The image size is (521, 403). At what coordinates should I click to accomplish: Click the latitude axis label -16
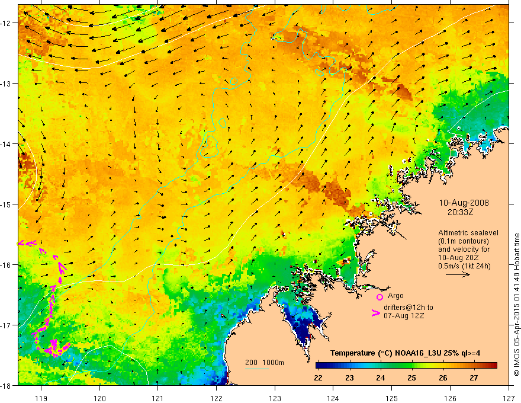pos(7,265)
